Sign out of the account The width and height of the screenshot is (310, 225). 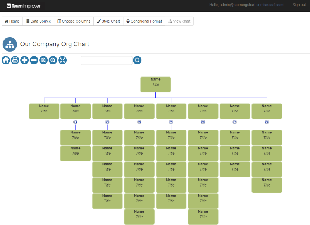(299, 5)
